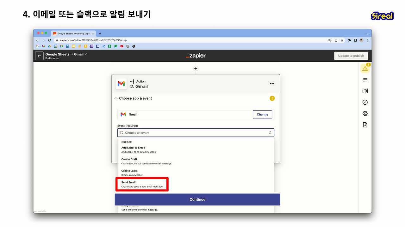Open the Gmail bookmark in bookmarks bar

click(43, 46)
